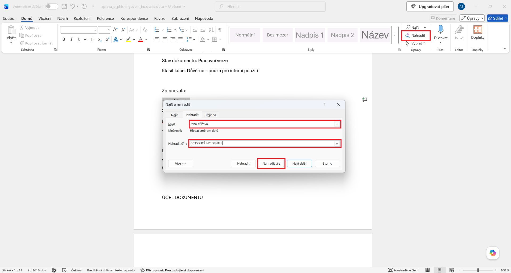Align text to the right
The width and height of the screenshot is (511, 273).
[173, 39]
